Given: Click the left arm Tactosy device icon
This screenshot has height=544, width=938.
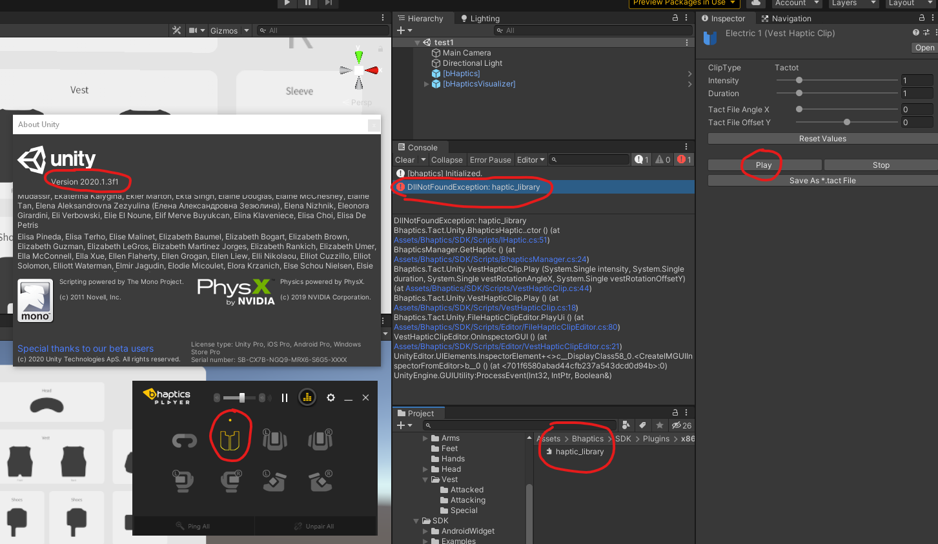Looking at the screenshot, I should [x=274, y=439].
